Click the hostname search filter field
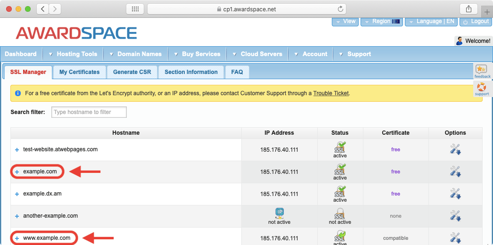Image resolution: width=493 pixels, height=245 pixels. (x=89, y=112)
